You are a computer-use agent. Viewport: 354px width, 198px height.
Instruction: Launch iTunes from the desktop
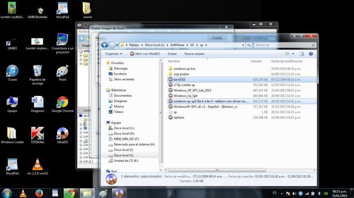tap(12, 73)
